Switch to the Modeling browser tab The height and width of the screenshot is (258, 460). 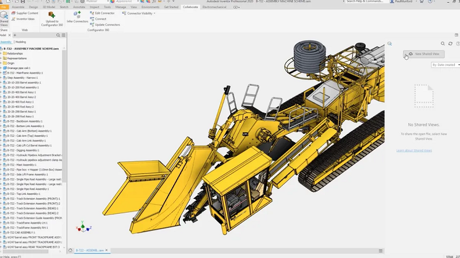coord(21,42)
